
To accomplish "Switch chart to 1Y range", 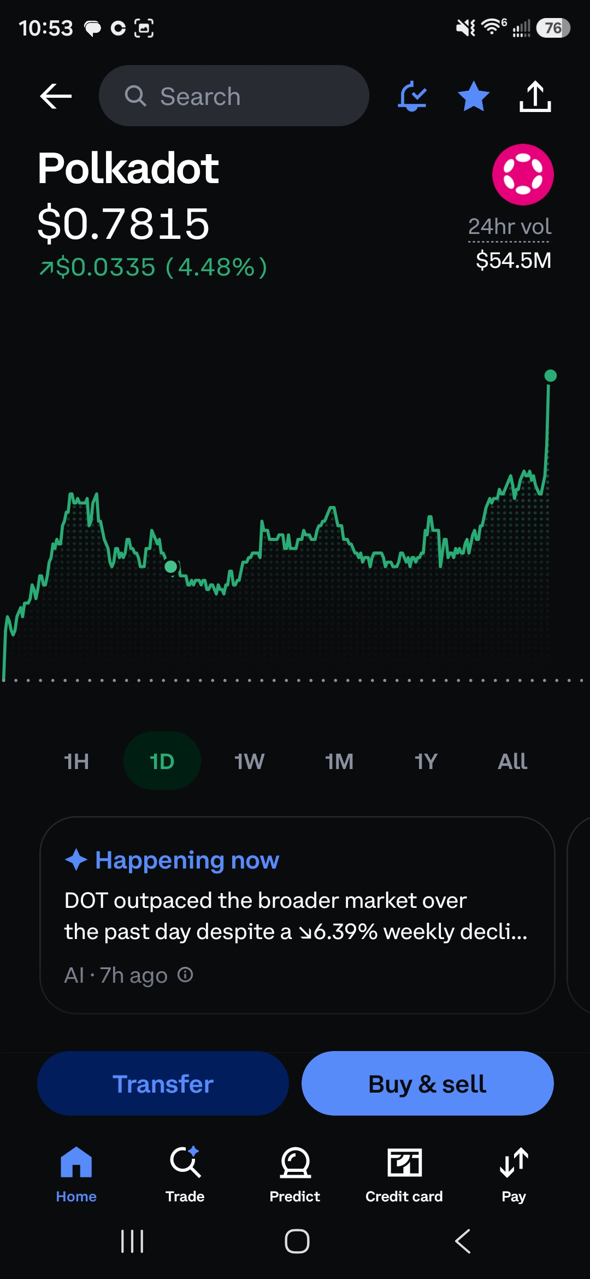I will 426,761.
